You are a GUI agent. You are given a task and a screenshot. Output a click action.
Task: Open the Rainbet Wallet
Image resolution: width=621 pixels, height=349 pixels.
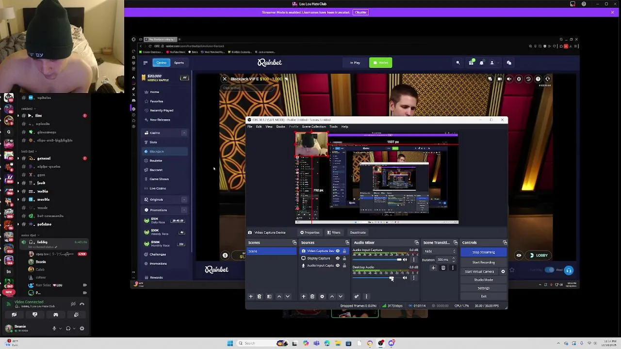pos(381,63)
